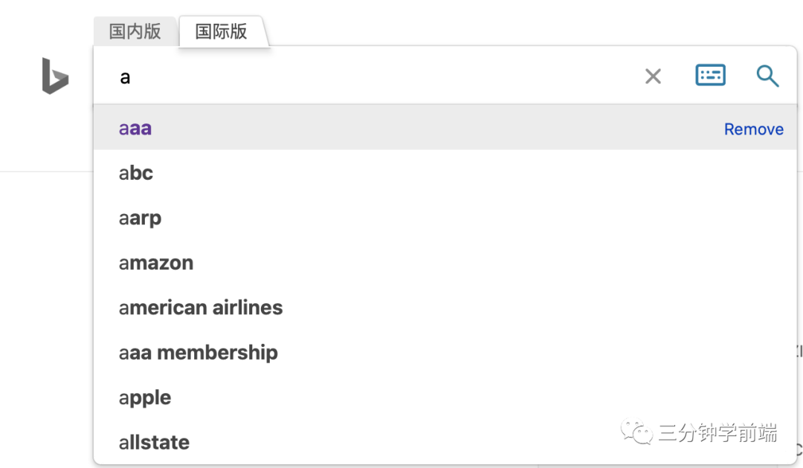Image resolution: width=803 pixels, height=468 pixels.
Task: Open the on-screen keyboard icon
Action: [x=710, y=75]
